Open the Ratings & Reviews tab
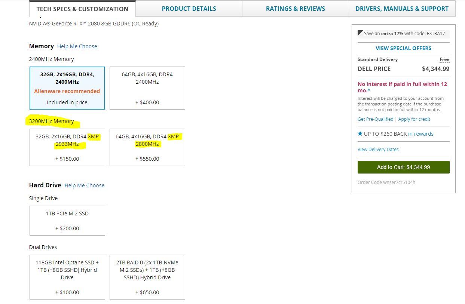This screenshot has width=465, height=304. [296, 9]
